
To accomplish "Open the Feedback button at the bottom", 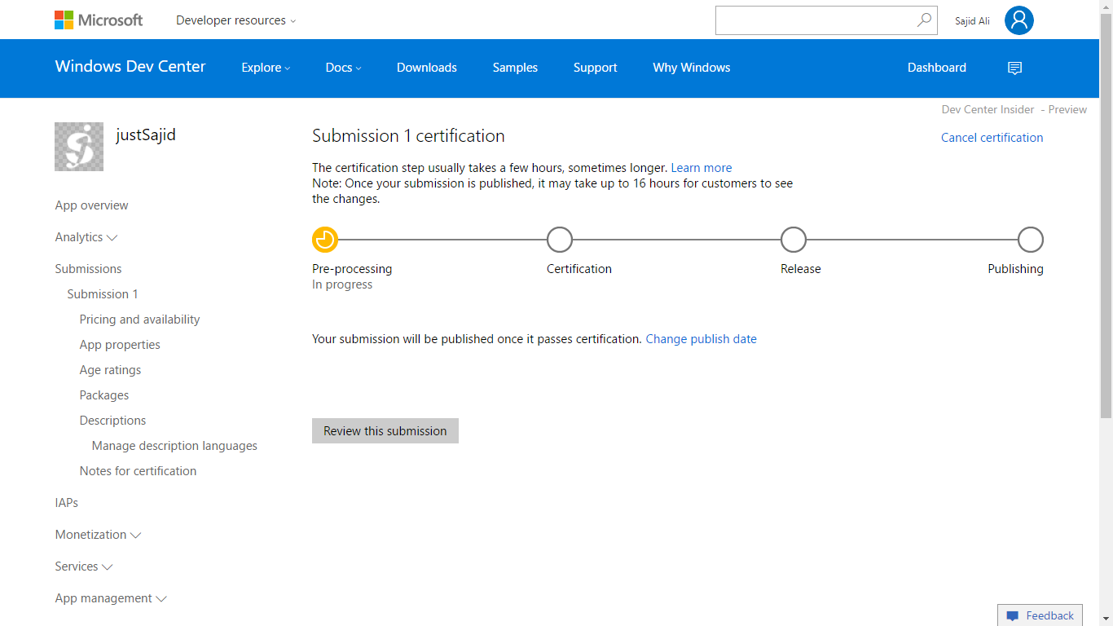I will coord(1040,615).
